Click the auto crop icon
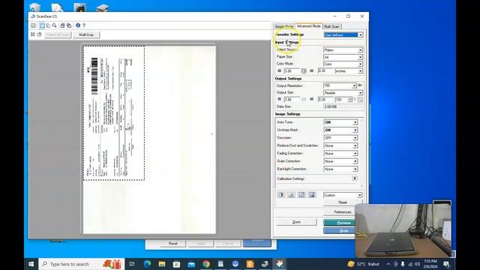Screen dimensions: 480x270 click(33, 34)
